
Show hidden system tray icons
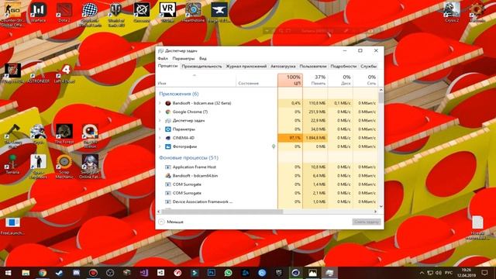pyautogui.click(x=422, y=273)
